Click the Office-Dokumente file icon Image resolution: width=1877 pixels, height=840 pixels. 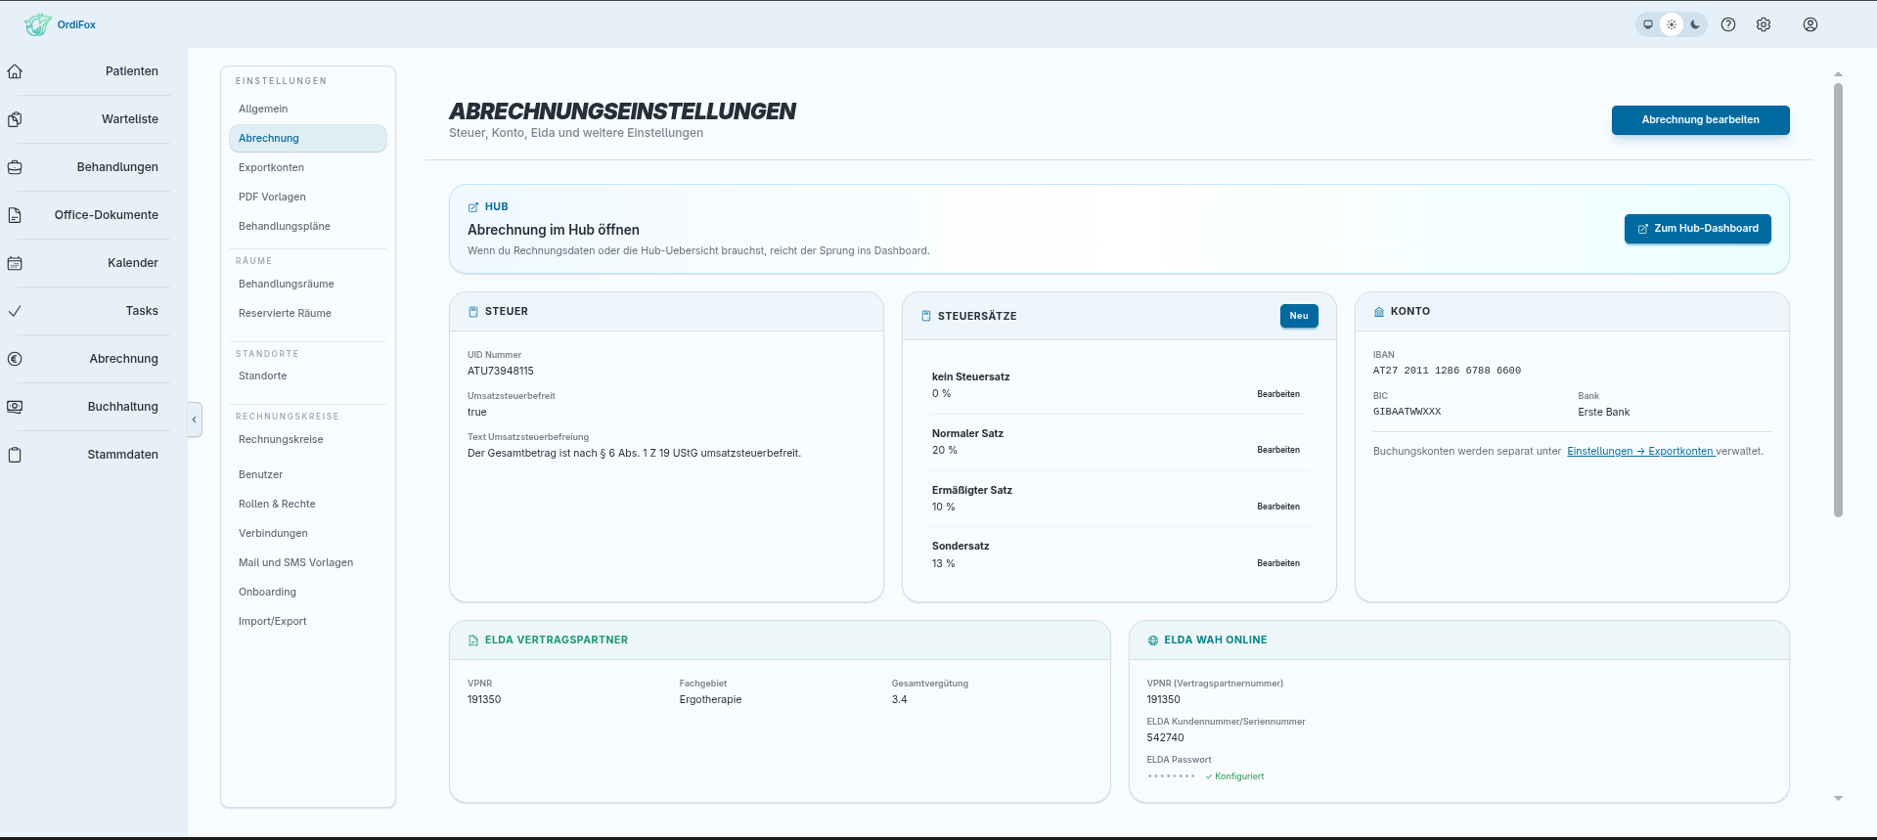[x=15, y=215]
